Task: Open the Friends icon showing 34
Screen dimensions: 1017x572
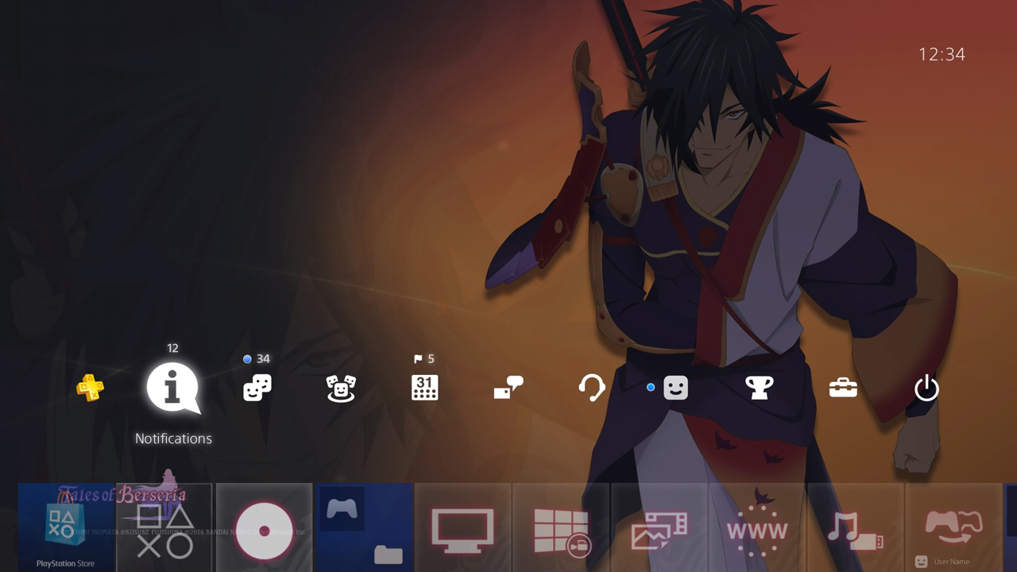Action: 257,388
